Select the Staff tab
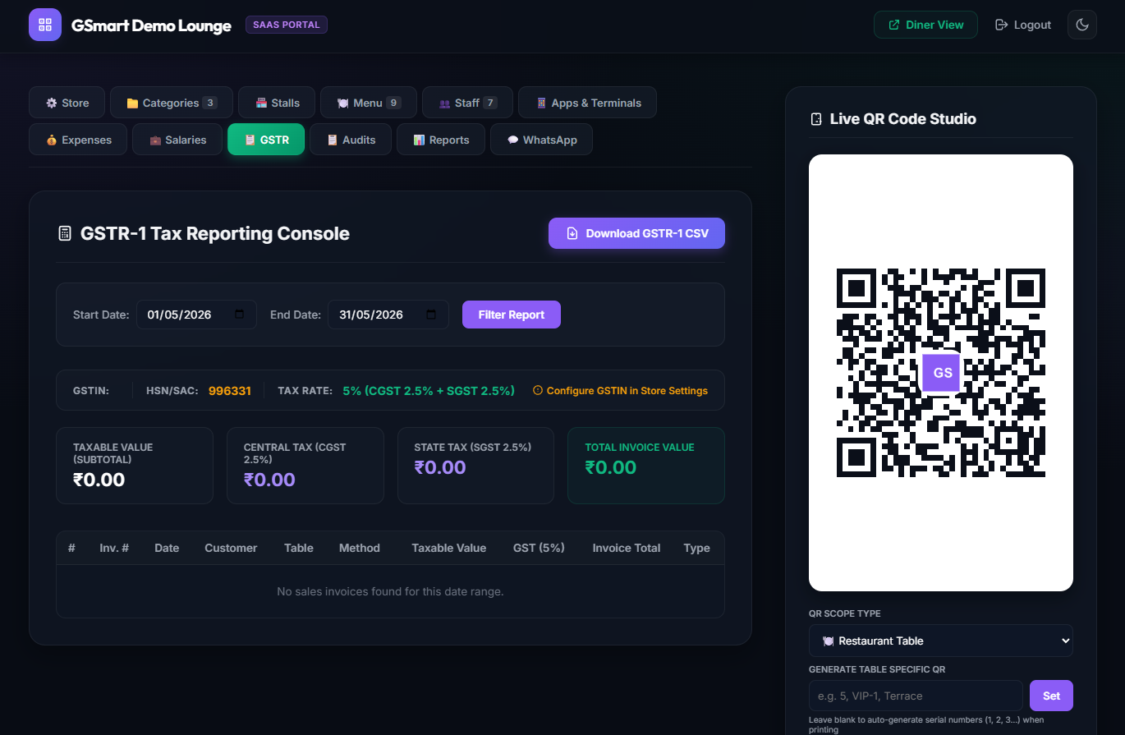This screenshot has height=735, width=1125. point(467,103)
